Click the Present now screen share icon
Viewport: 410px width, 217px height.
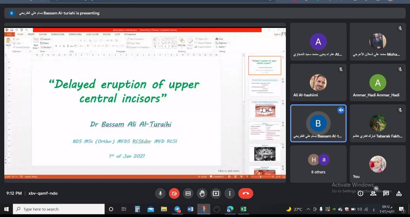coord(216,193)
